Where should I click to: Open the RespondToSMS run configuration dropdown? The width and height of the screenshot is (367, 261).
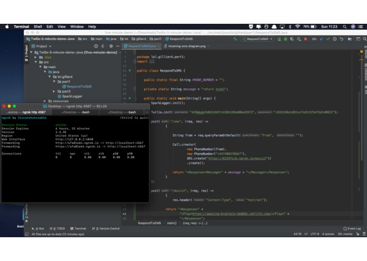pyautogui.click(x=258, y=39)
